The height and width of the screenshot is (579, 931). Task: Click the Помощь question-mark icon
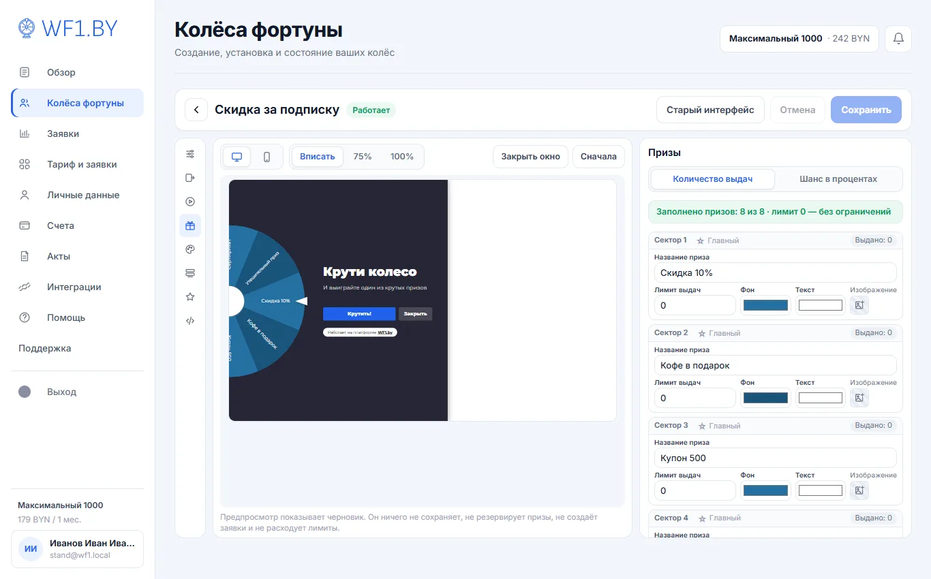[25, 317]
